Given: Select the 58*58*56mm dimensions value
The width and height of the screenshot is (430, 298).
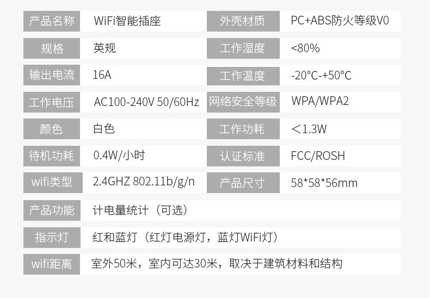Looking at the screenshot, I should (324, 183).
